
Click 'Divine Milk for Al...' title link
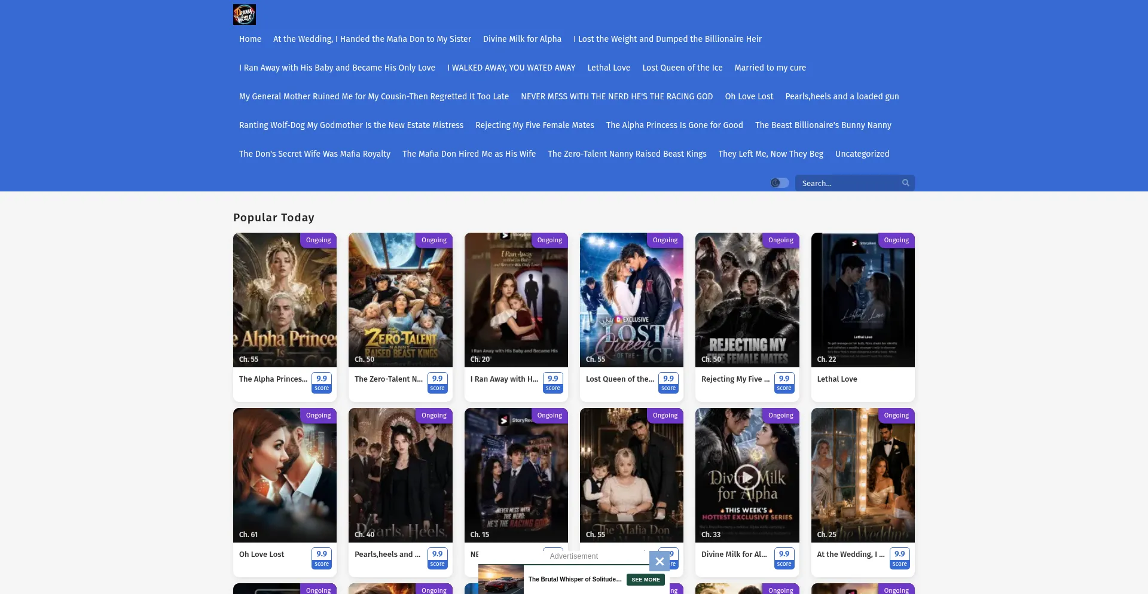pyautogui.click(x=734, y=555)
